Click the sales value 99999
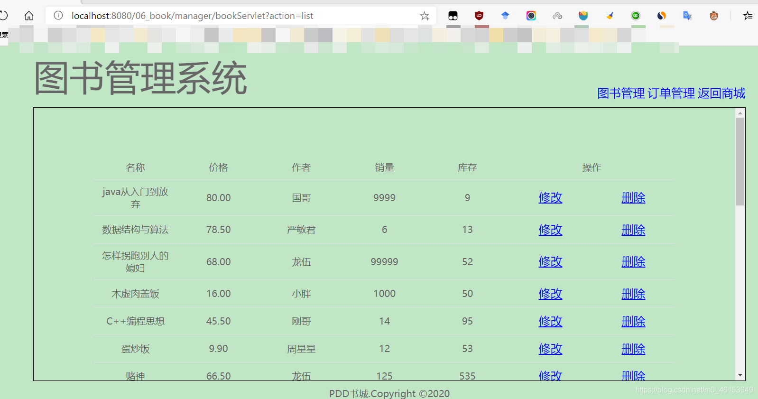758x399 pixels. pyautogui.click(x=384, y=262)
